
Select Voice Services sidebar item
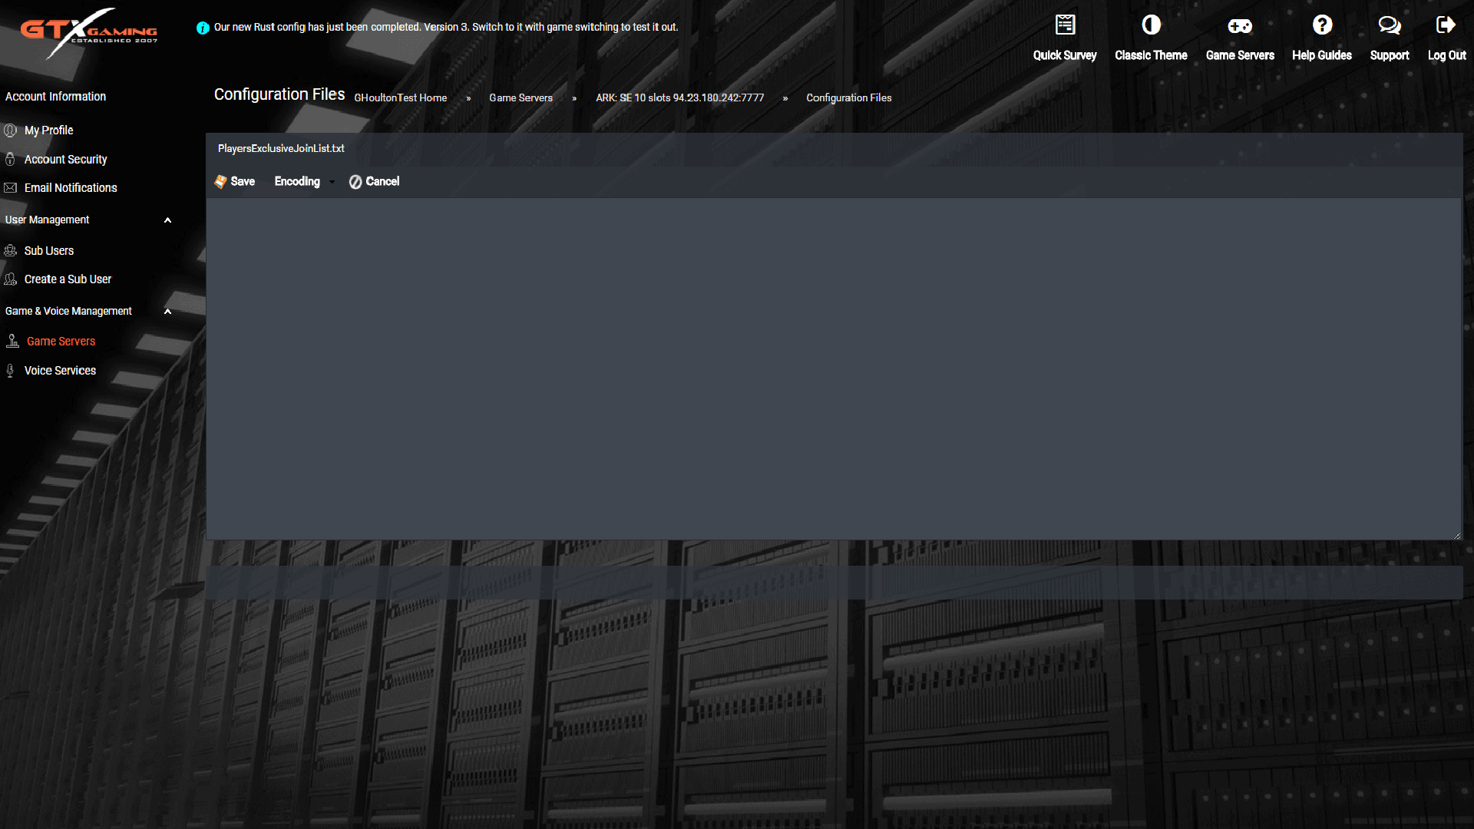(x=60, y=369)
